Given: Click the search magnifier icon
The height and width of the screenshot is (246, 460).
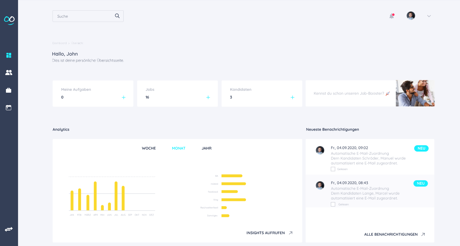Looking at the screenshot, I should (117, 16).
